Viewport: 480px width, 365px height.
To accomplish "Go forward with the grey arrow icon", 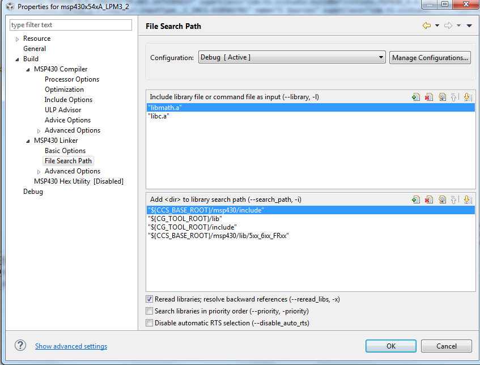I will pyautogui.click(x=448, y=26).
